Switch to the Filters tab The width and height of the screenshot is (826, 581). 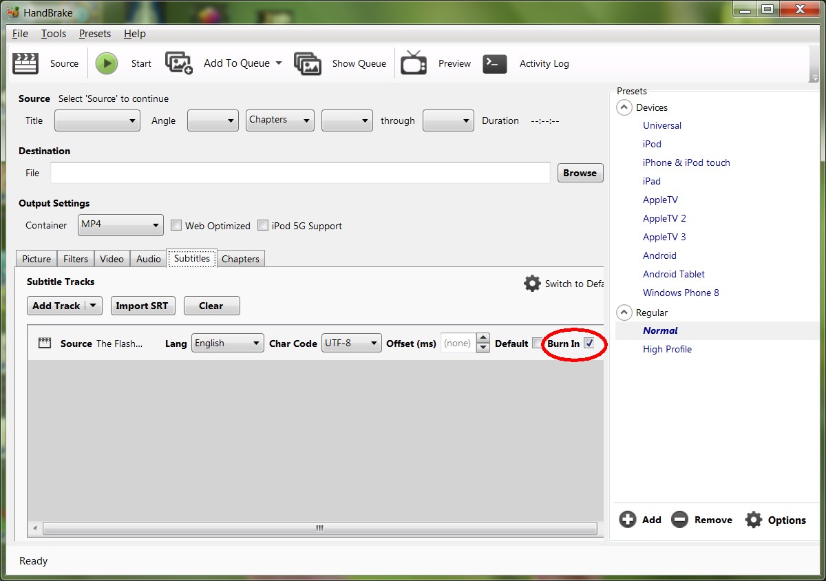(76, 259)
